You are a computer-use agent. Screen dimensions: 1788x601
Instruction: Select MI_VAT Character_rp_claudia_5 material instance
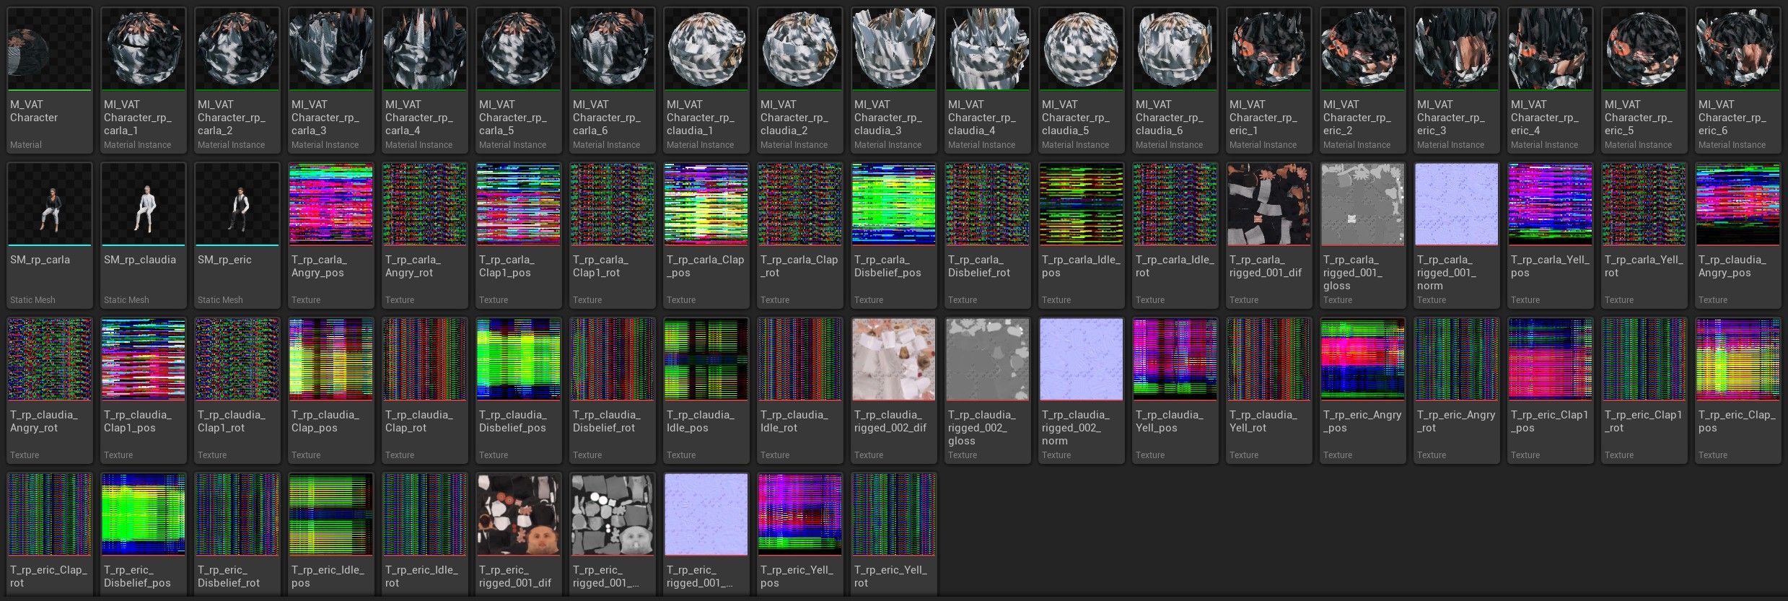pyautogui.click(x=1082, y=80)
